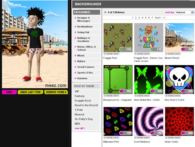Click the pink arrow beside Music category
The width and height of the screenshot is (195, 147).
(x=75, y=56)
